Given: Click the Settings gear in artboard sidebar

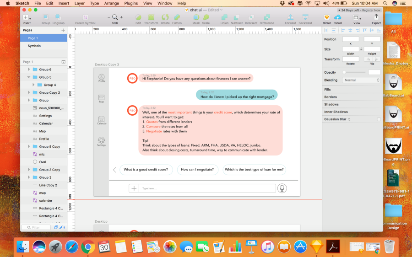Looking at the screenshot, I should tap(102, 140).
